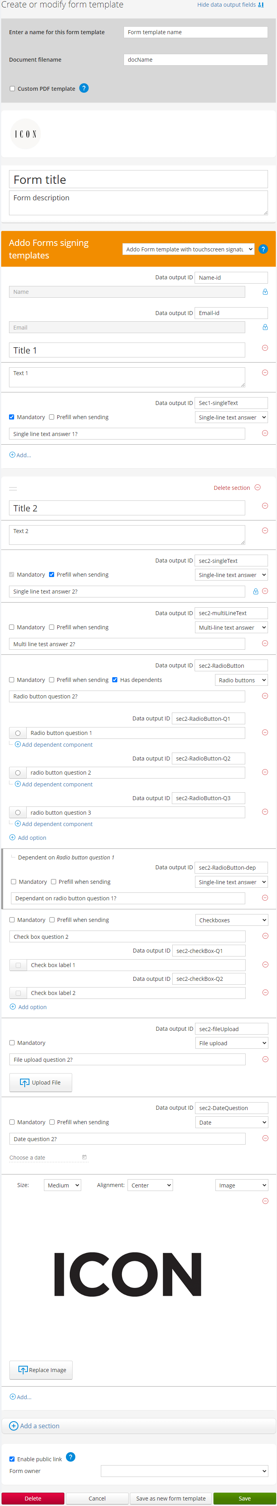Image resolution: width=277 pixels, height=1506 pixels.
Task: Uncheck Enable public link
Action: (12, 1458)
